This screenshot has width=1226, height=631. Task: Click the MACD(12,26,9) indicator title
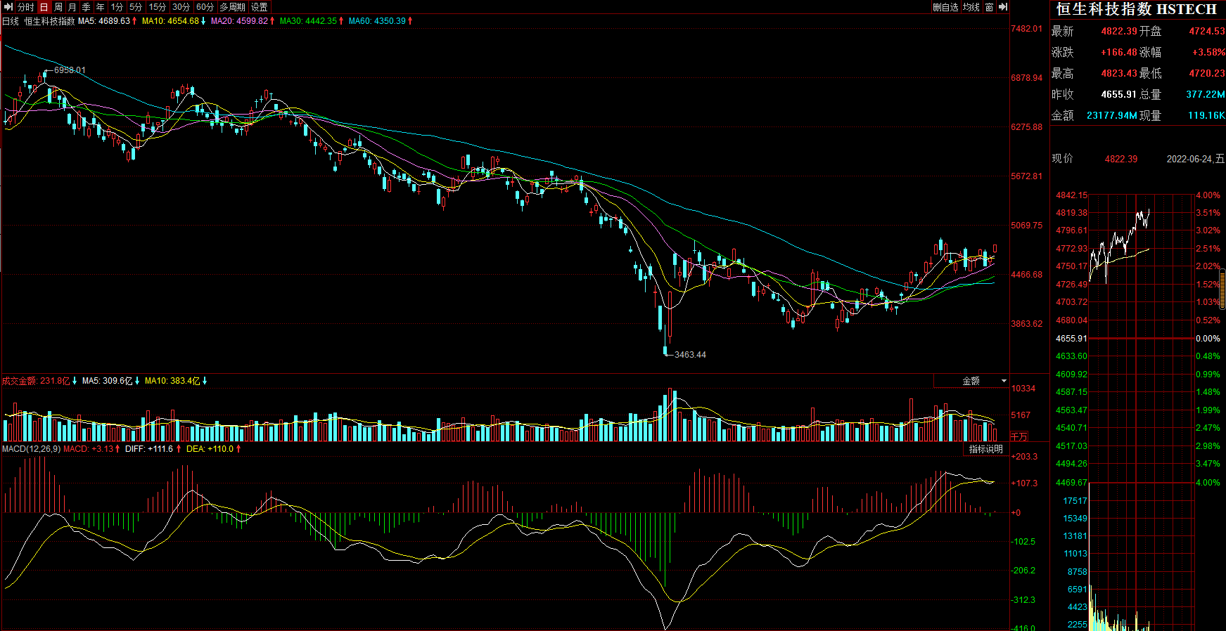(31, 449)
